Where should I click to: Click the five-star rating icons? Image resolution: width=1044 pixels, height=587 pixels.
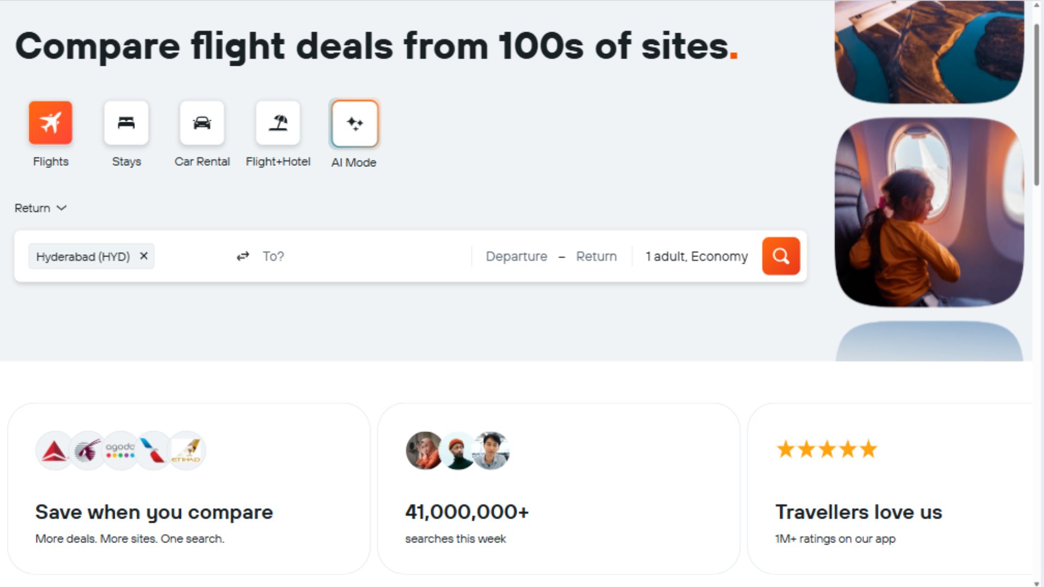pyautogui.click(x=827, y=449)
